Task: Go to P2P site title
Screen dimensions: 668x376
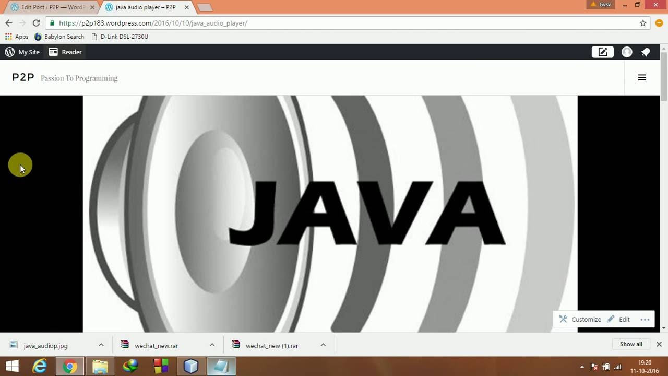Action: click(x=23, y=77)
